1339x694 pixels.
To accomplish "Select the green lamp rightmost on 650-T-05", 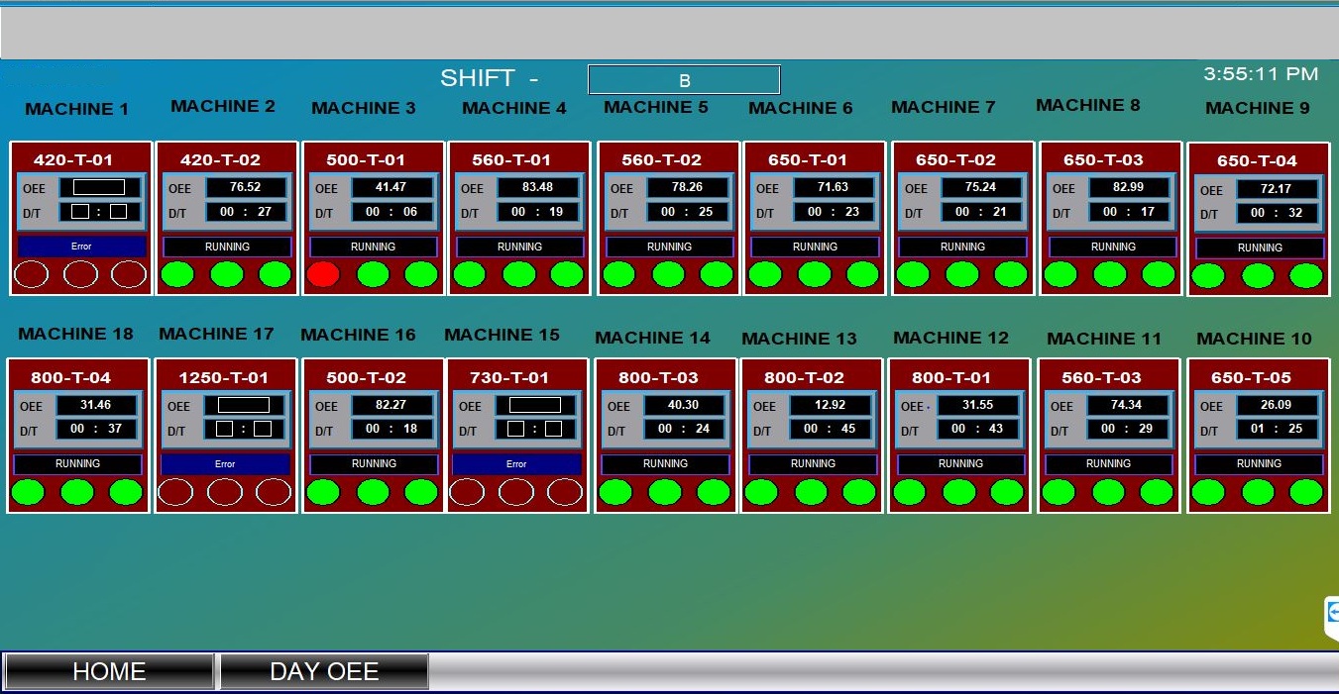I will (1305, 491).
